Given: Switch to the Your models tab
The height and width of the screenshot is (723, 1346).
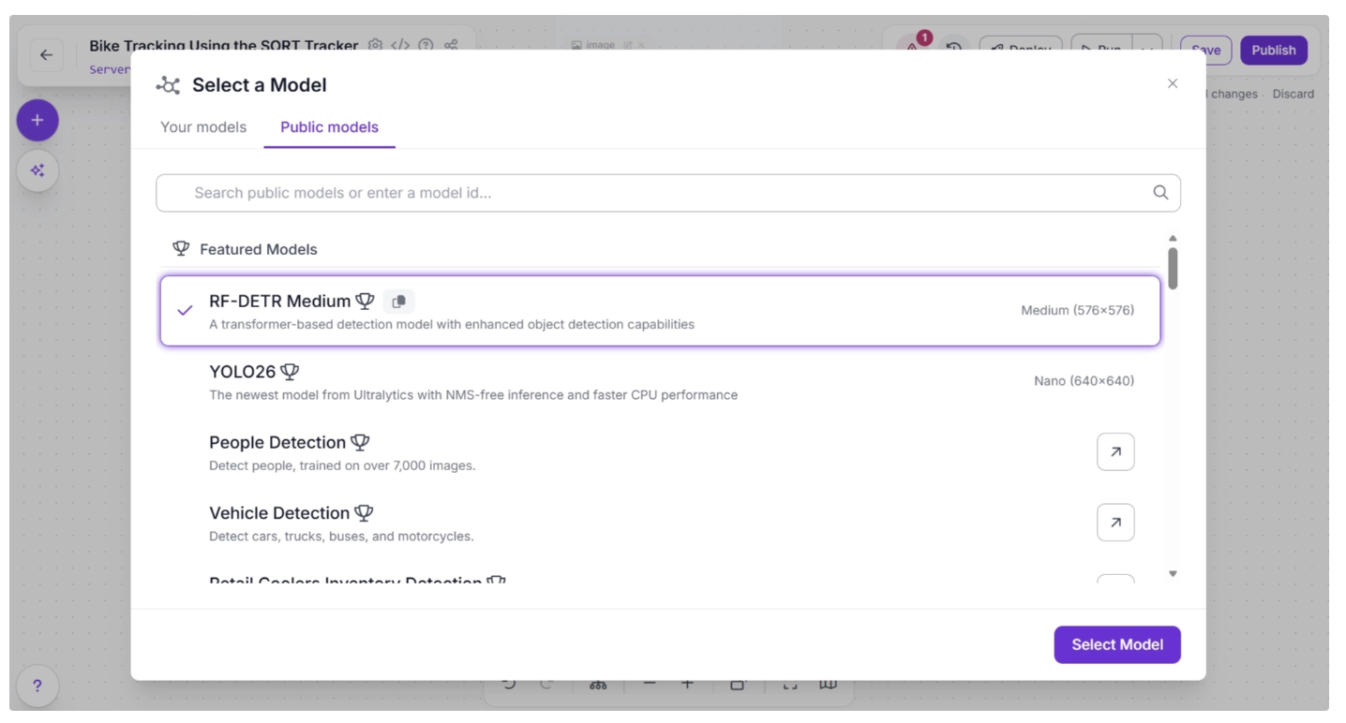Looking at the screenshot, I should click(x=203, y=127).
